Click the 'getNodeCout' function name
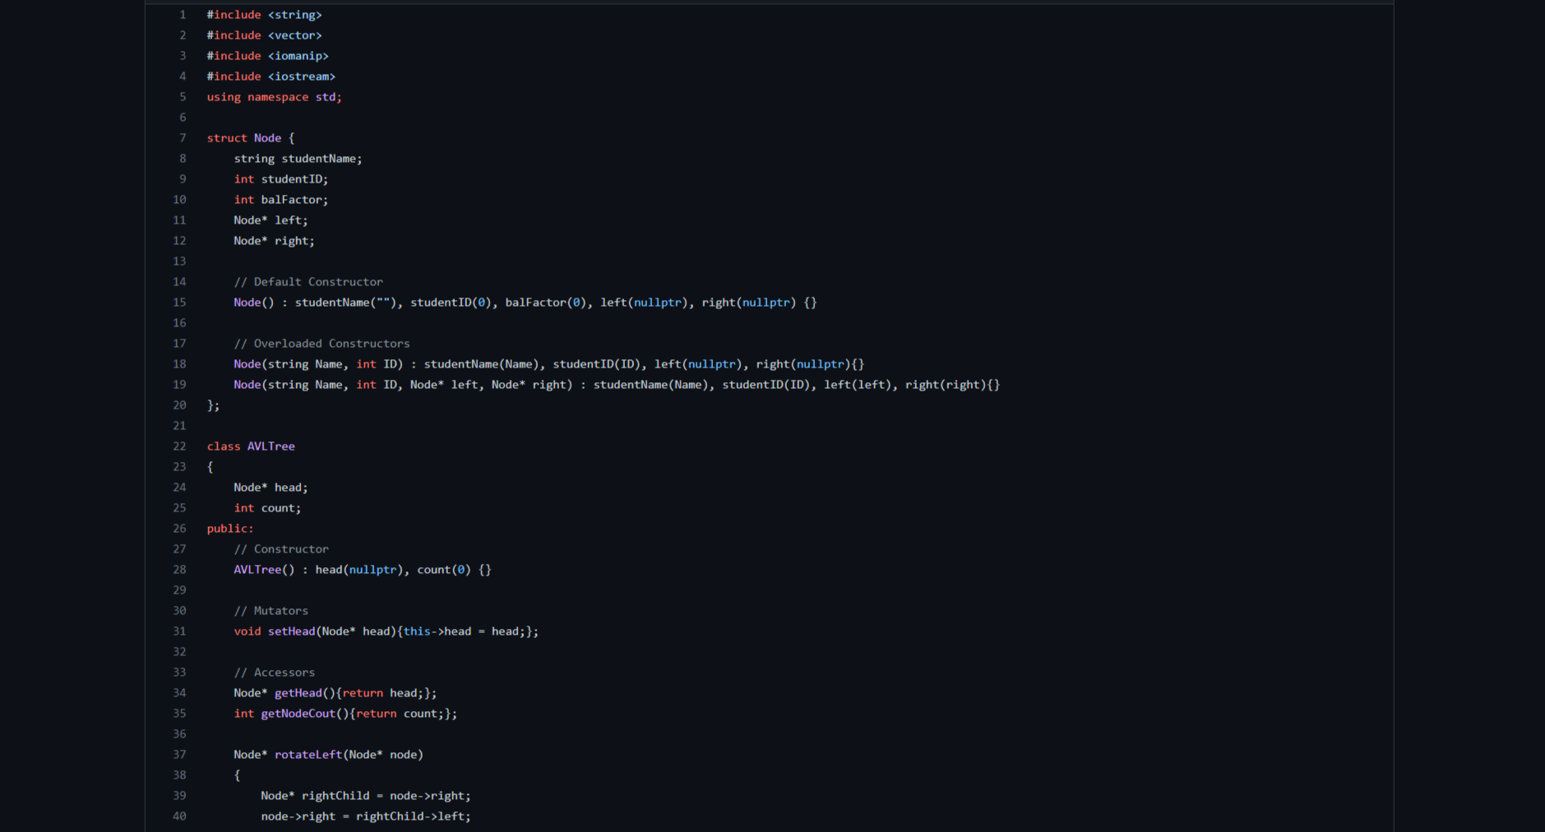This screenshot has height=832, width=1545. pos(298,714)
